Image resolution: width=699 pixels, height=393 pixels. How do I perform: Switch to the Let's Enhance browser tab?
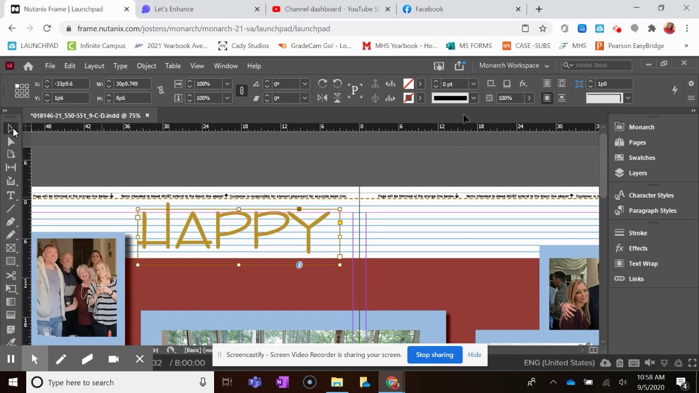click(x=200, y=9)
